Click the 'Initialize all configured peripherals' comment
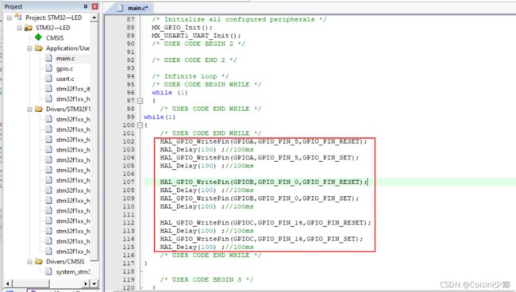 point(239,19)
